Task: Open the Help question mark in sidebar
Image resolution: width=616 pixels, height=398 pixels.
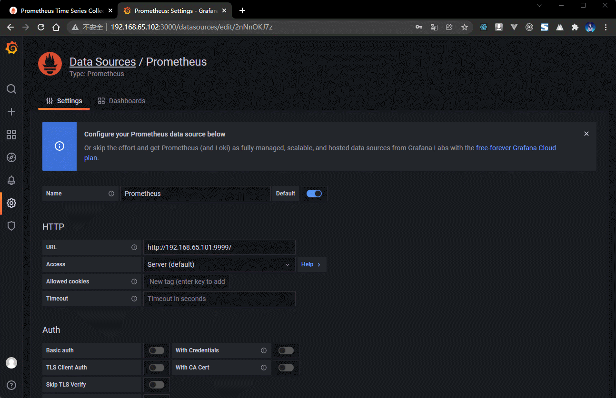Action: (x=11, y=385)
